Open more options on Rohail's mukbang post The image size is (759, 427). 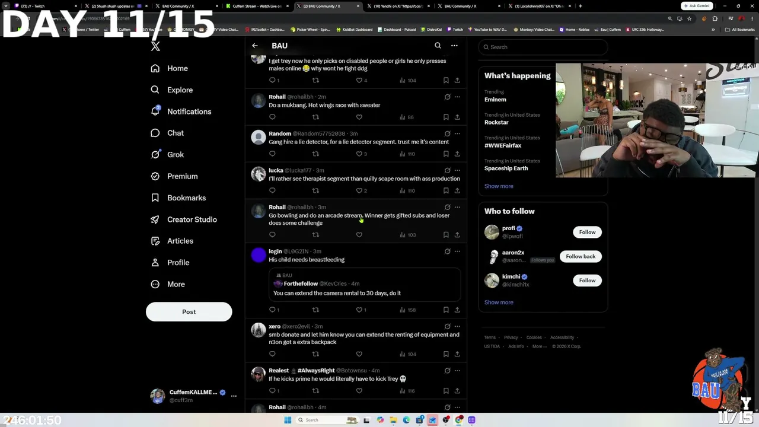click(457, 97)
